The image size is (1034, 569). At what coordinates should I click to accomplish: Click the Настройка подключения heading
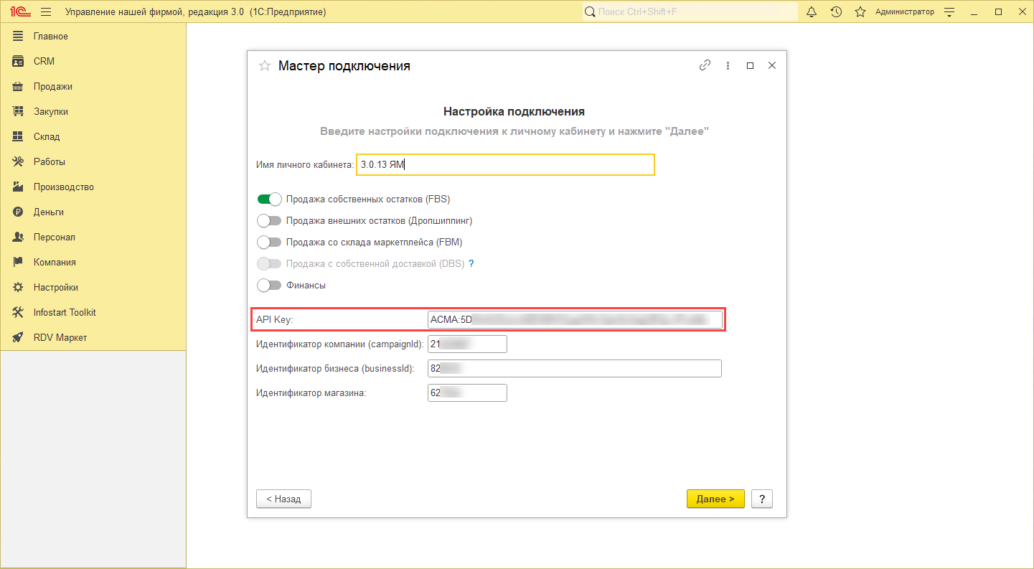click(x=514, y=111)
